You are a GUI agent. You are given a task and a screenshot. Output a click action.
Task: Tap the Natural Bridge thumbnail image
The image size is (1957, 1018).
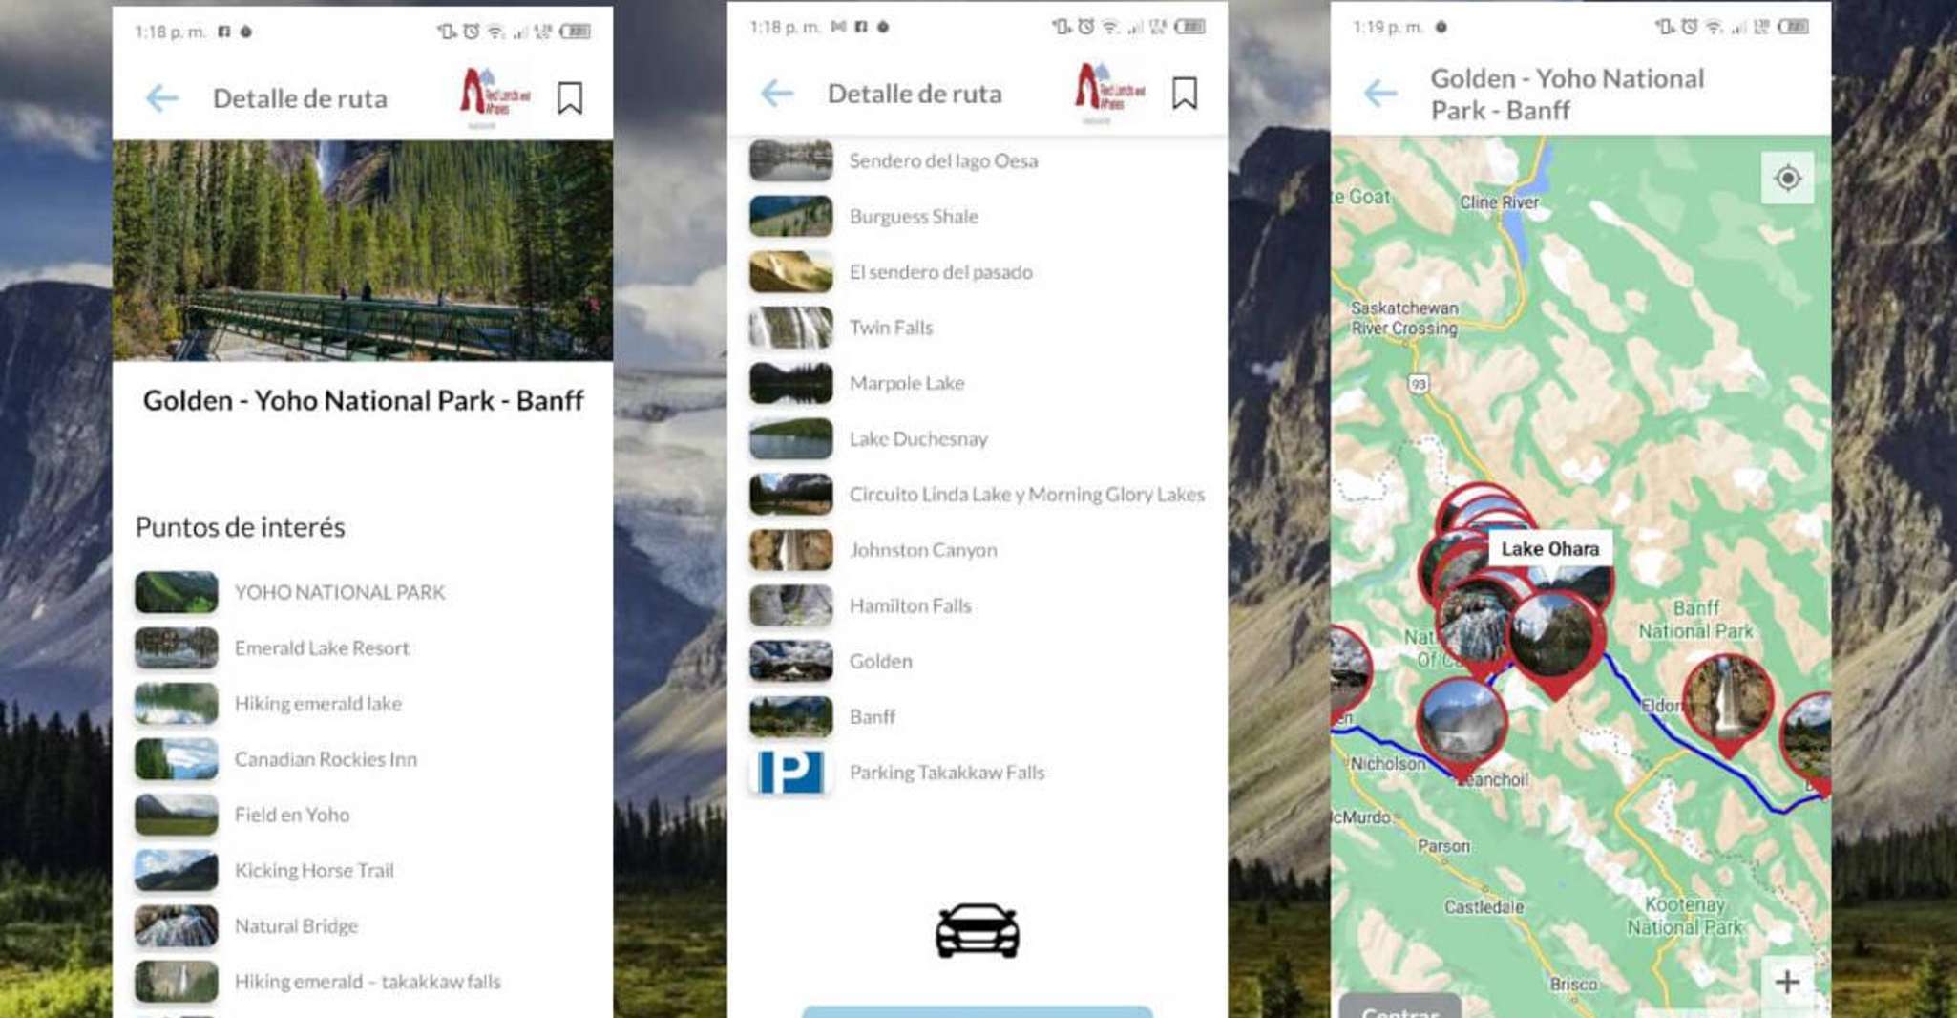click(176, 925)
